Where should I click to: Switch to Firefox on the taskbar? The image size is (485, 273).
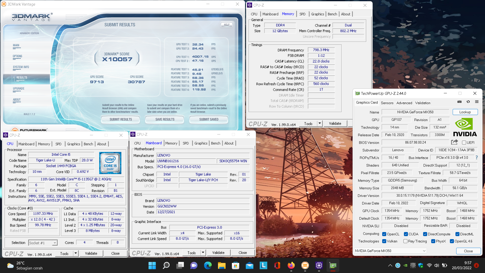291,265
